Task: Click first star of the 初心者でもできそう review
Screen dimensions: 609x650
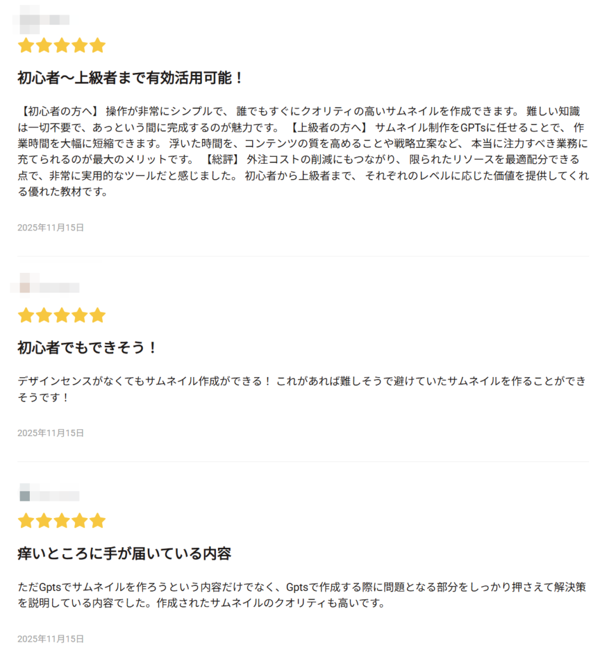Action: pos(25,315)
